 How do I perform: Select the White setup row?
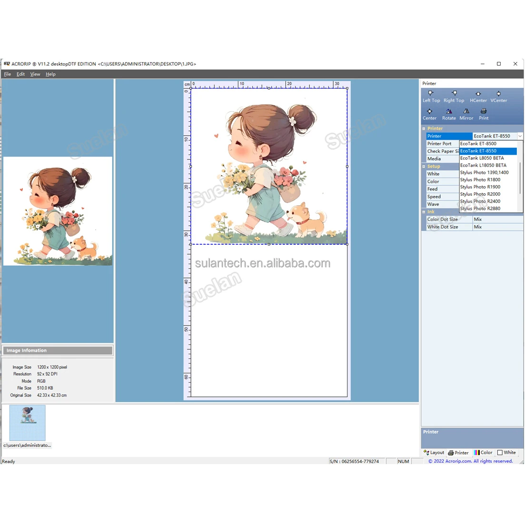tap(442, 174)
